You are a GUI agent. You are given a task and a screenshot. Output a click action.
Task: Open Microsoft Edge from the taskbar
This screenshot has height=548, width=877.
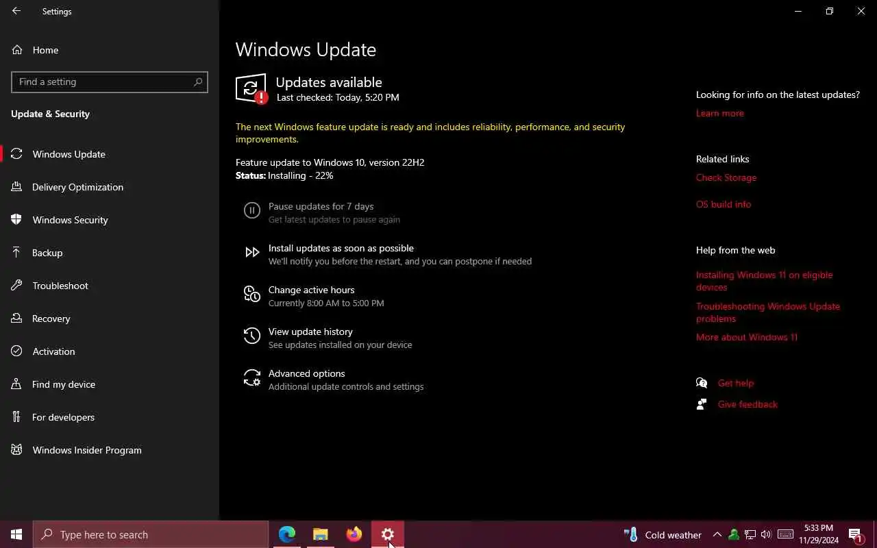click(x=287, y=534)
